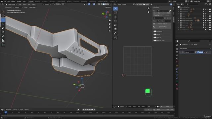
Task: Jump to the first frame in timeline
Action: pos(83,110)
